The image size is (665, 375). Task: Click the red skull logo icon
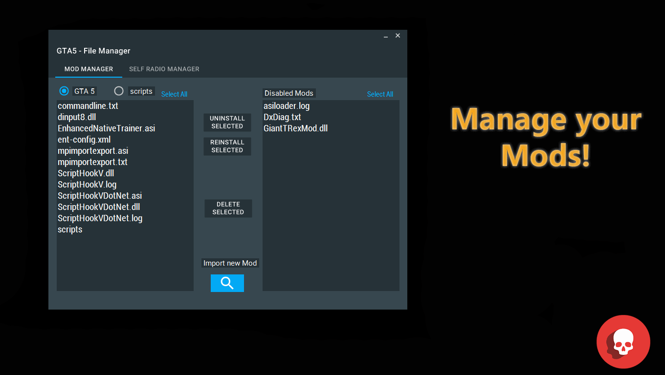tap(623, 342)
